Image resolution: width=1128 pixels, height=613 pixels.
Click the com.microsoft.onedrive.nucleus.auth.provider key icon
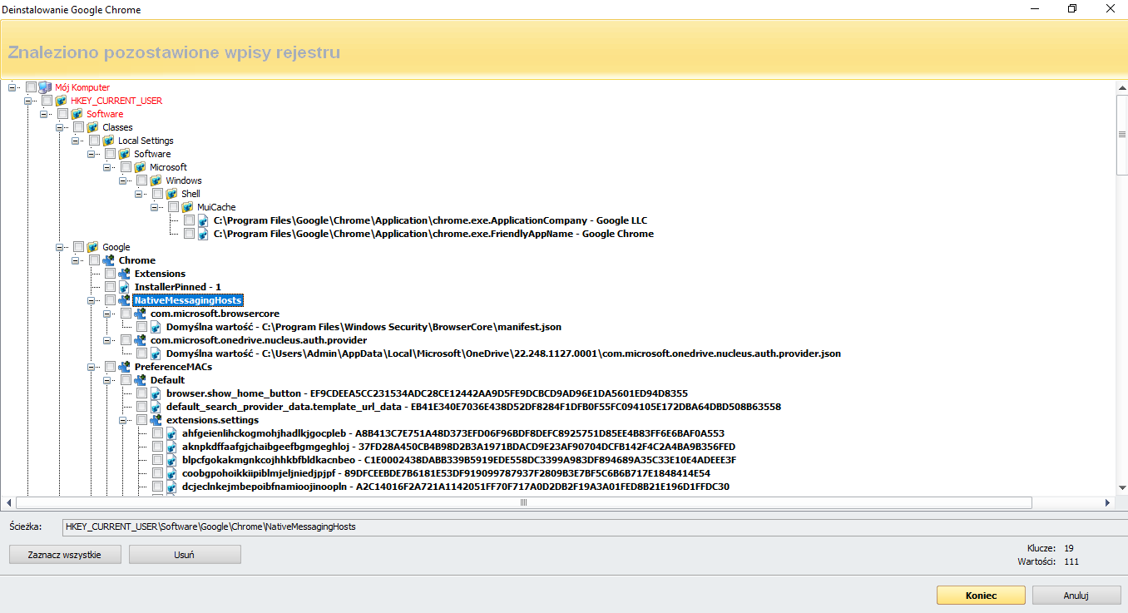tap(140, 340)
